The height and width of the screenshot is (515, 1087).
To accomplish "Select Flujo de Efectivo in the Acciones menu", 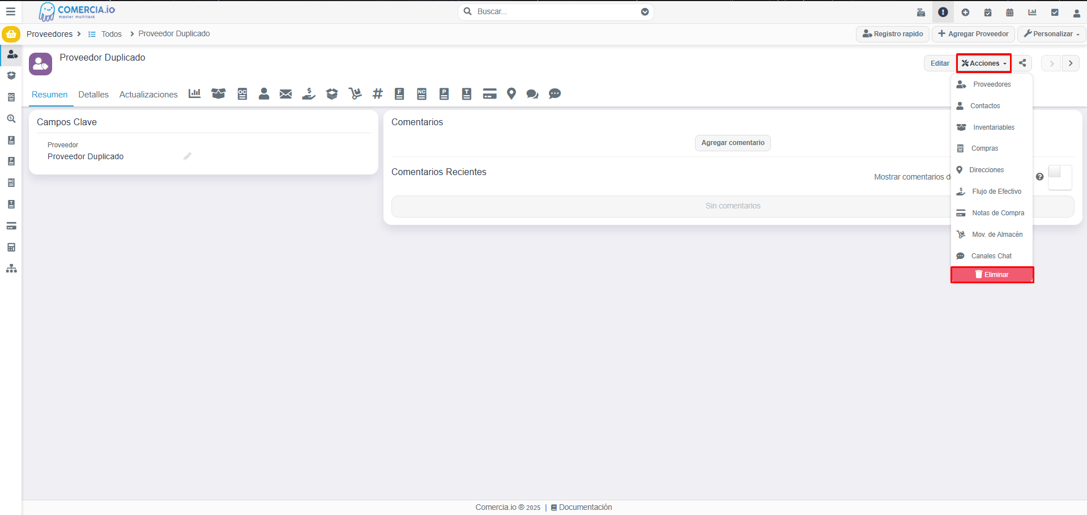I will (992, 191).
